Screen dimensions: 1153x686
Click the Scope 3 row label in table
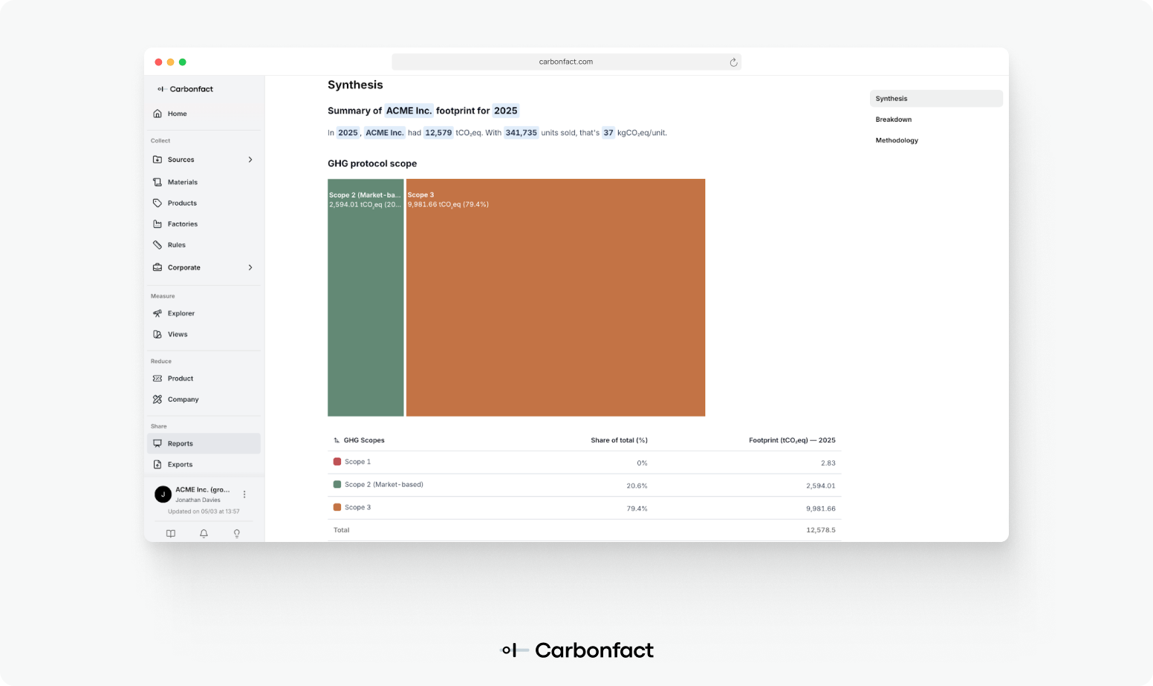357,508
